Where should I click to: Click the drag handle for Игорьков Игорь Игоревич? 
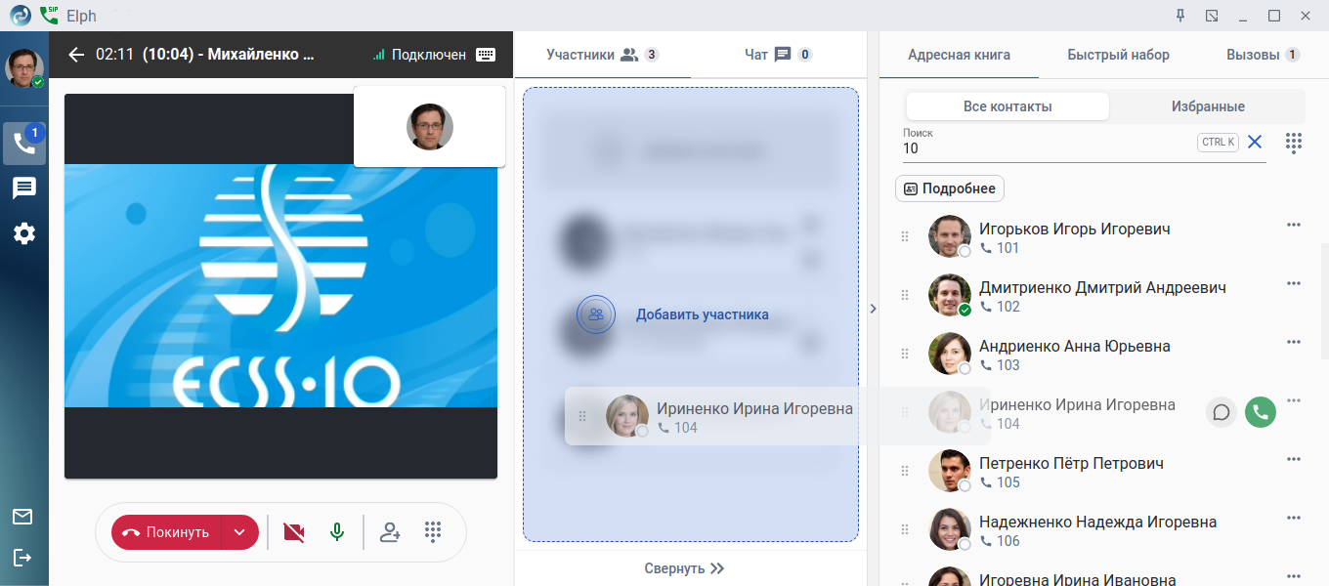904,236
